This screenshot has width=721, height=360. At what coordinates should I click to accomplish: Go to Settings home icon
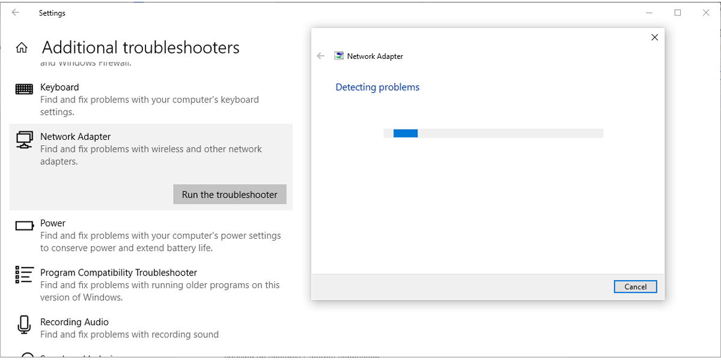pos(22,47)
